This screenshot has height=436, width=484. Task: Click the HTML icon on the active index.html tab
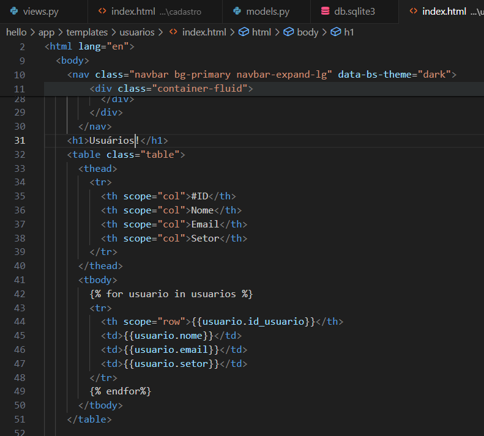click(414, 11)
